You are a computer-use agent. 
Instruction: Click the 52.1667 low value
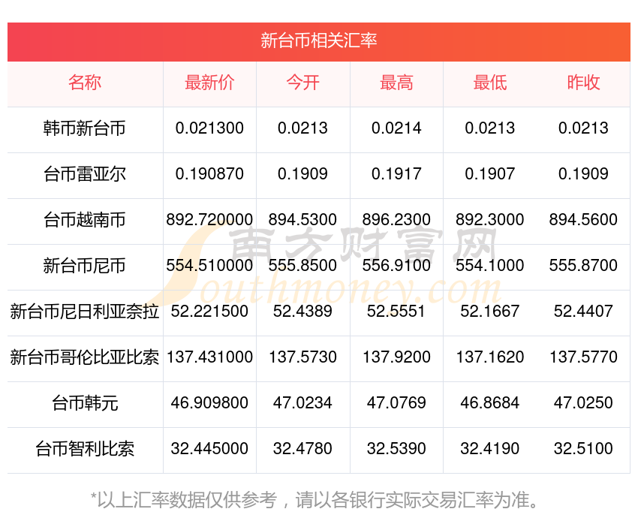490,312
